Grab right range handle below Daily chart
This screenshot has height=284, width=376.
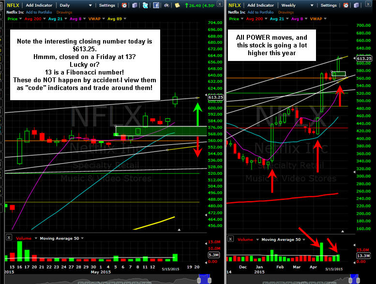pyautogui.click(x=210, y=280)
